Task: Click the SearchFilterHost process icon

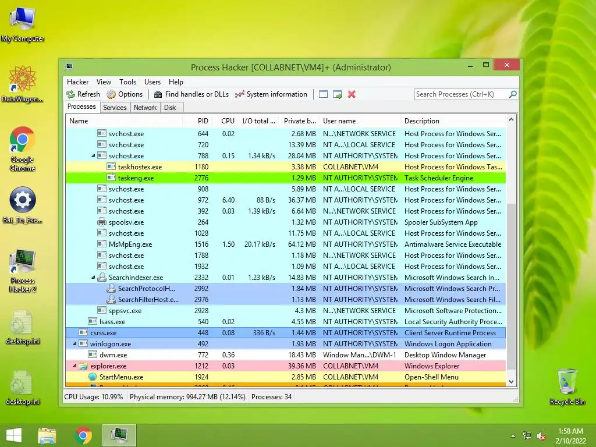Action: [x=111, y=299]
